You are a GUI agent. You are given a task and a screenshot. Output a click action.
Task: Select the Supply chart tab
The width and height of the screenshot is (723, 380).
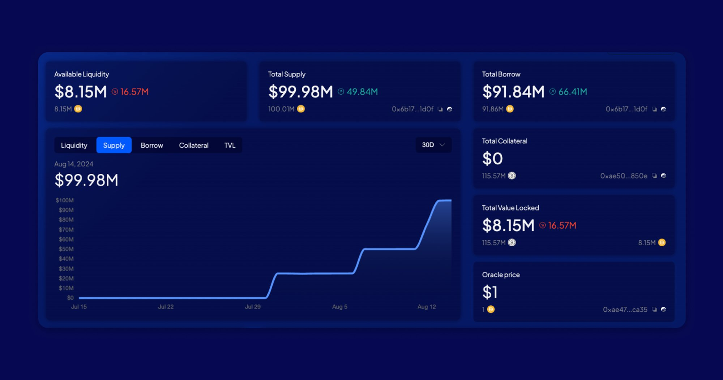[114, 145]
